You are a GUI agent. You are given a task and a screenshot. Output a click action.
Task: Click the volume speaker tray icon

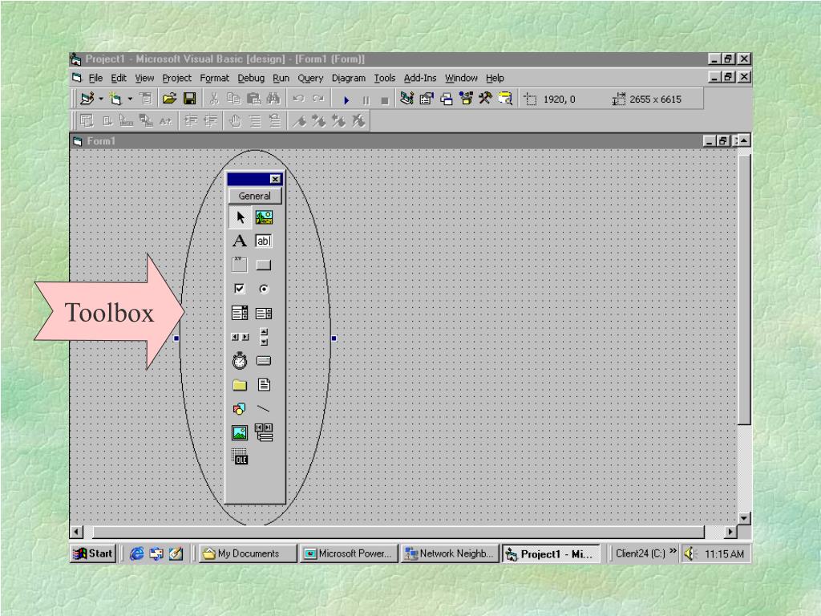[x=690, y=553]
